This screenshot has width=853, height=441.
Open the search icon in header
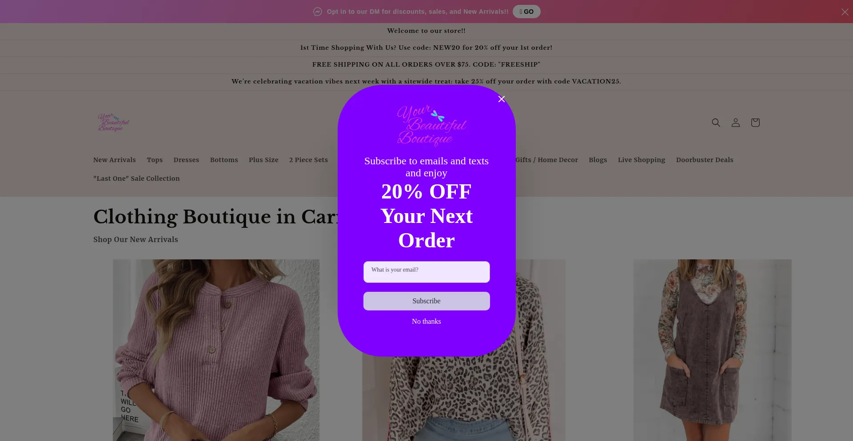[716, 123]
